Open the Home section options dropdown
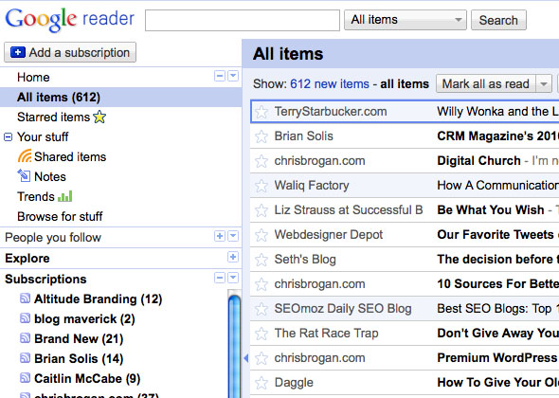 (x=233, y=76)
